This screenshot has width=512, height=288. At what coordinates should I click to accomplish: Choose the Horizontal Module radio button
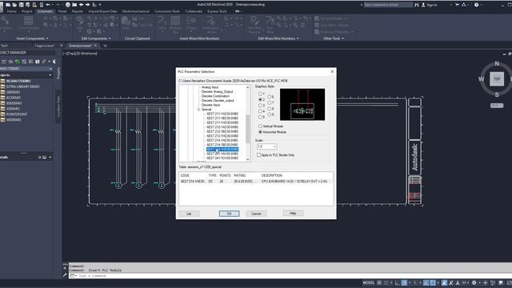[x=260, y=132]
